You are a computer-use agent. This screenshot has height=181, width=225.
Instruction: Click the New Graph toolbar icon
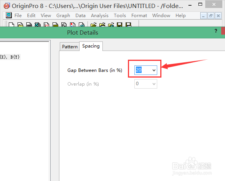tap(46, 25)
